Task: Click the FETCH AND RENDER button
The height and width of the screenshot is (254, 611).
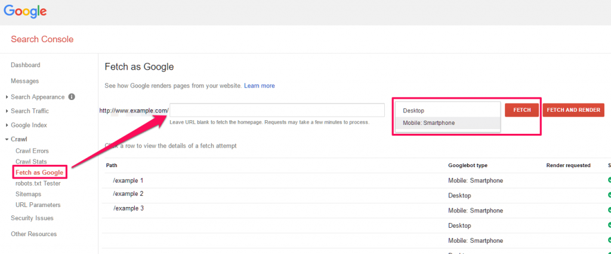Action: click(x=573, y=110)
